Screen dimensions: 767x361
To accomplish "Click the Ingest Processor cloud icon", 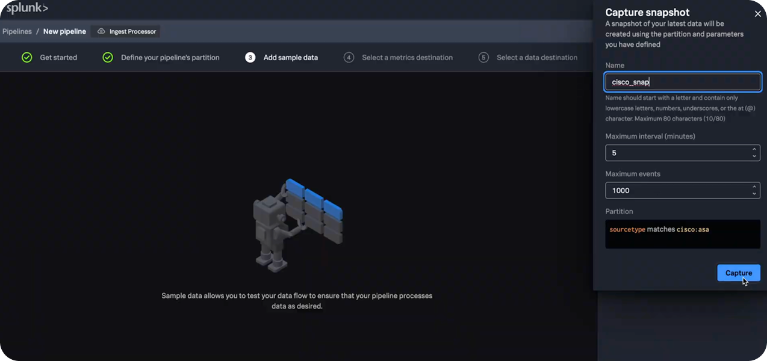I will [101, 31].
